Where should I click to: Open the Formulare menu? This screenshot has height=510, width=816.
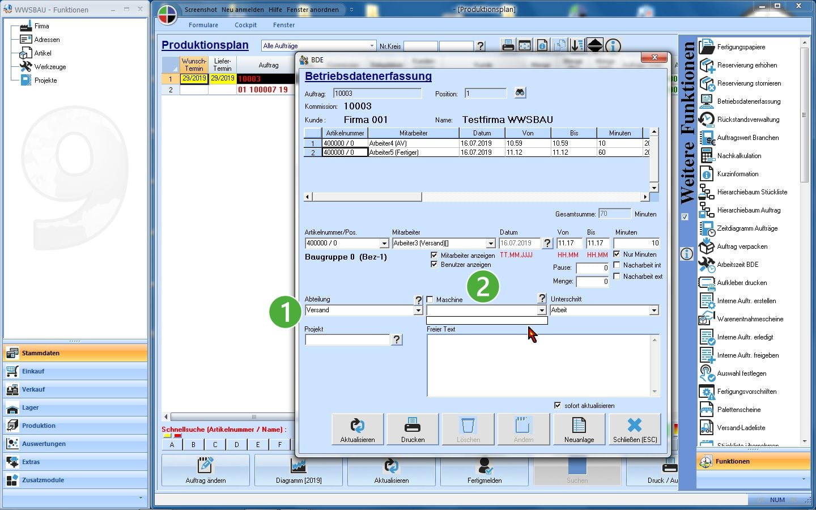coord(203,25)
